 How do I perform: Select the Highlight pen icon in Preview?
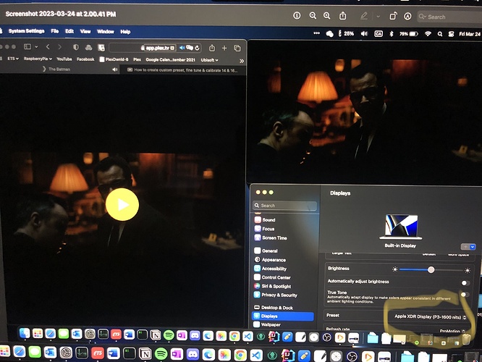click(363, 16)
